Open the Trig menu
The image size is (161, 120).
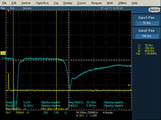[x=56, y=3]
